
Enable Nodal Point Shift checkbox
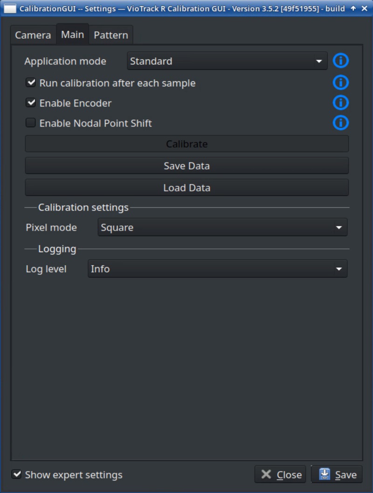click(x=31, y=123)
